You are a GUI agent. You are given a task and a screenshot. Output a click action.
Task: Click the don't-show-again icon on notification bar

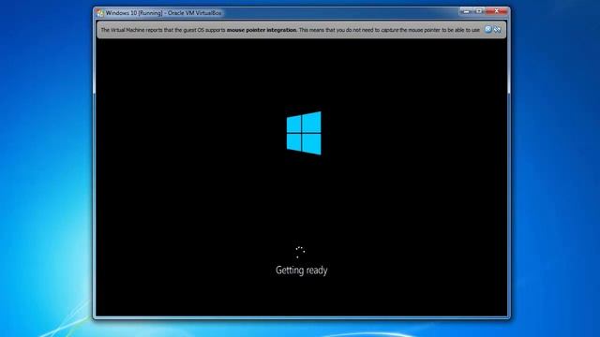coord(497,29)
